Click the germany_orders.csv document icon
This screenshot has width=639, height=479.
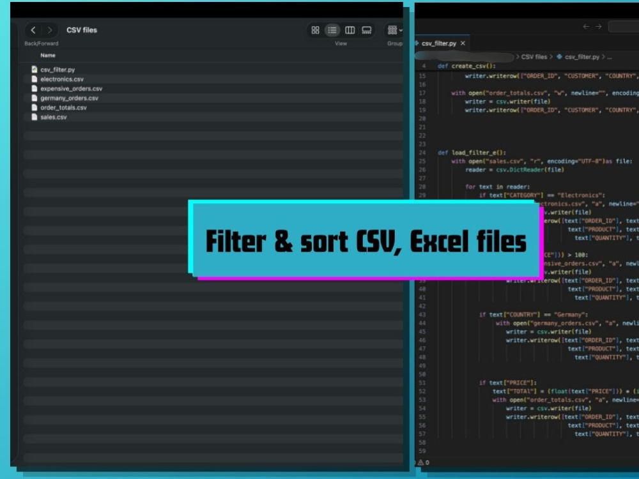click(x=35, y=98)
